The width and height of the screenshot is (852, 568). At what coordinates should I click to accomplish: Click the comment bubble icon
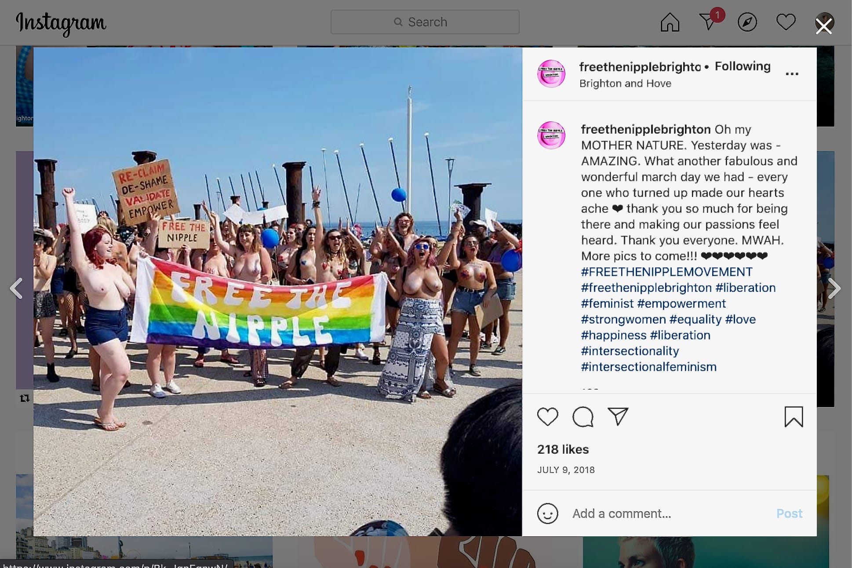583,416
